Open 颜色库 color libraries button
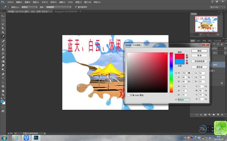The width and height of the screenshot is (227, 141). tap(199, 67)
